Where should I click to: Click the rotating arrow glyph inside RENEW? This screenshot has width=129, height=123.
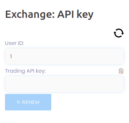pos(19,102)
